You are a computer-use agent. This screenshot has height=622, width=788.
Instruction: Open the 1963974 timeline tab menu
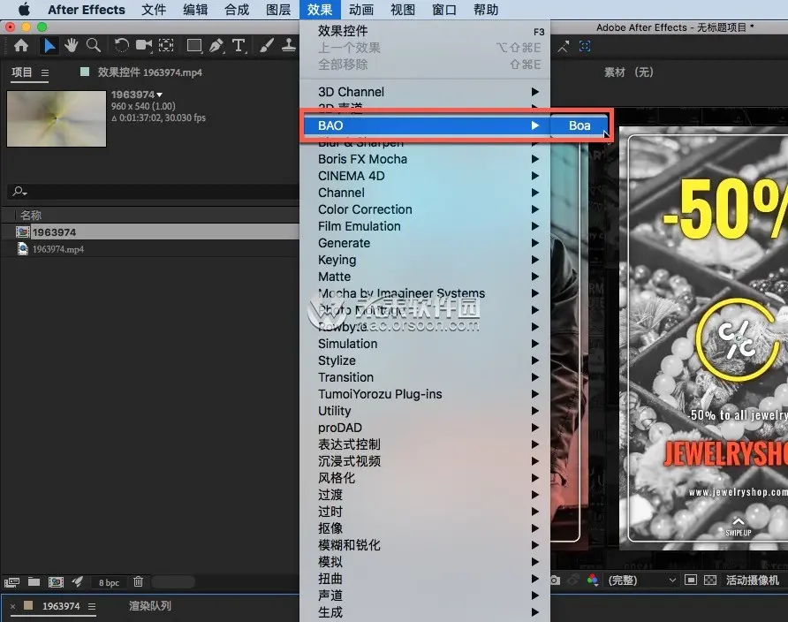(x=92, y=606)
